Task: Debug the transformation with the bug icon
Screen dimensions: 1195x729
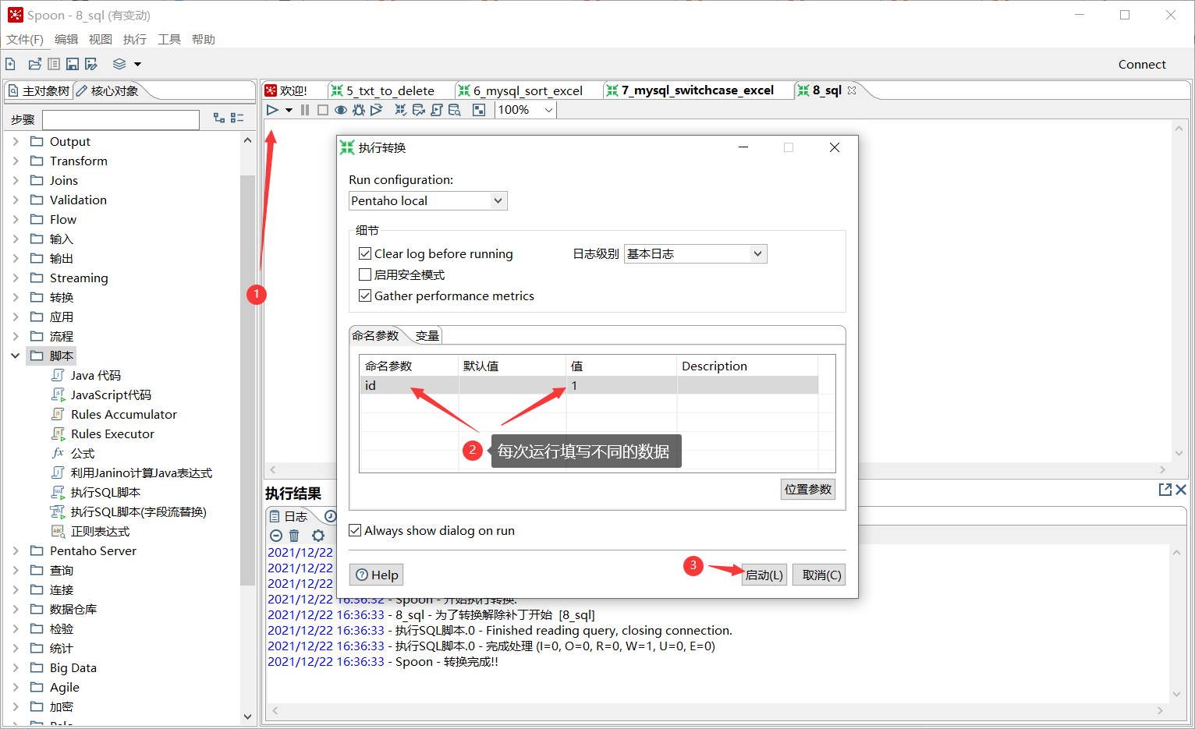Action: [357, 109]
